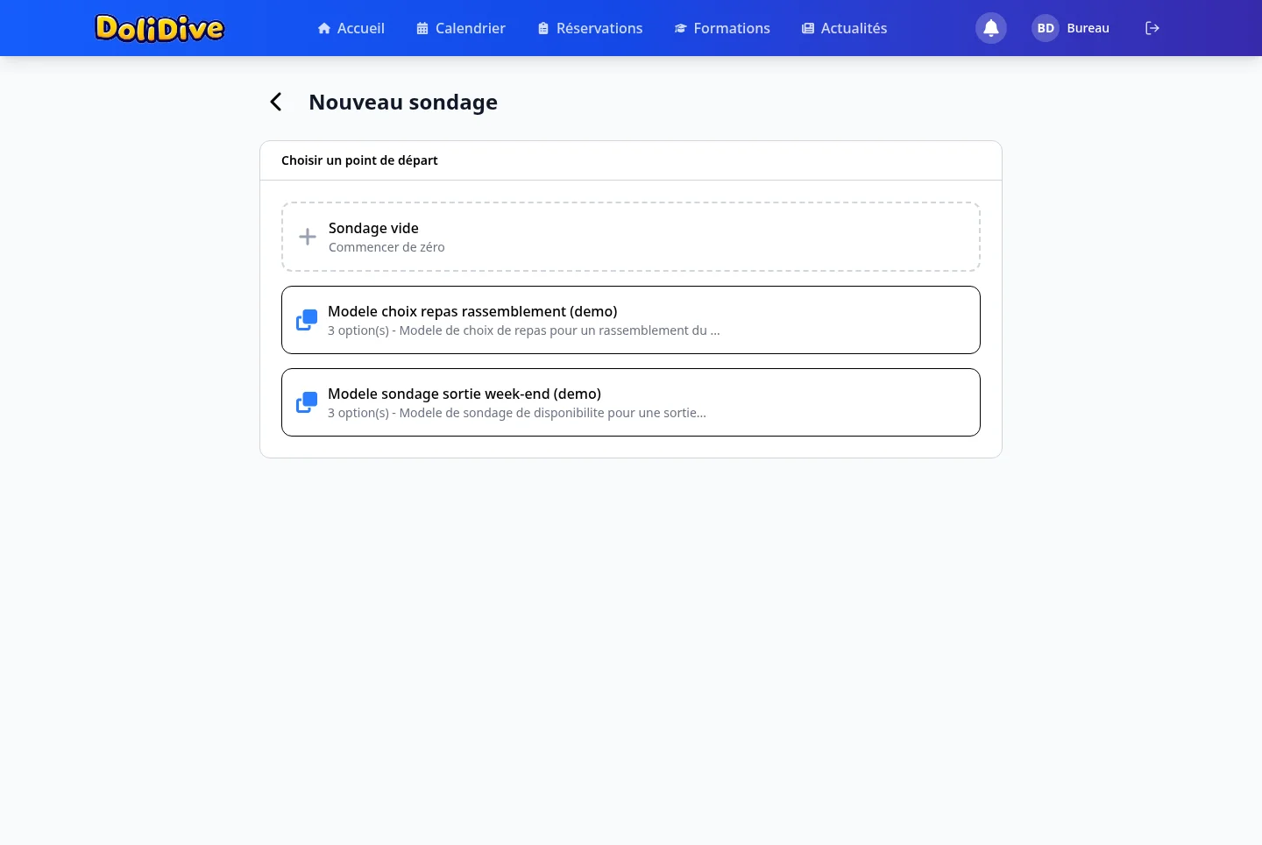Go back using the arrow beside Nouveau sondage

tap(276, 103)
